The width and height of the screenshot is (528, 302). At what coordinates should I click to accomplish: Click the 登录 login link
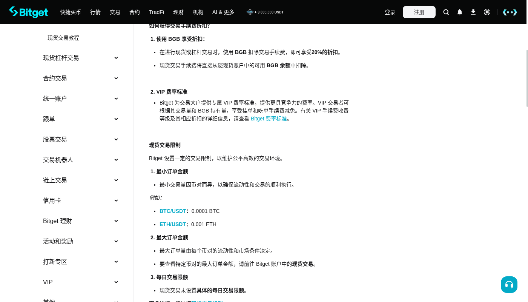(390, 12)
